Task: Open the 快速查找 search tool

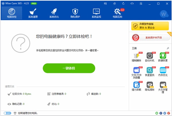Action: (x=150, y=72)
